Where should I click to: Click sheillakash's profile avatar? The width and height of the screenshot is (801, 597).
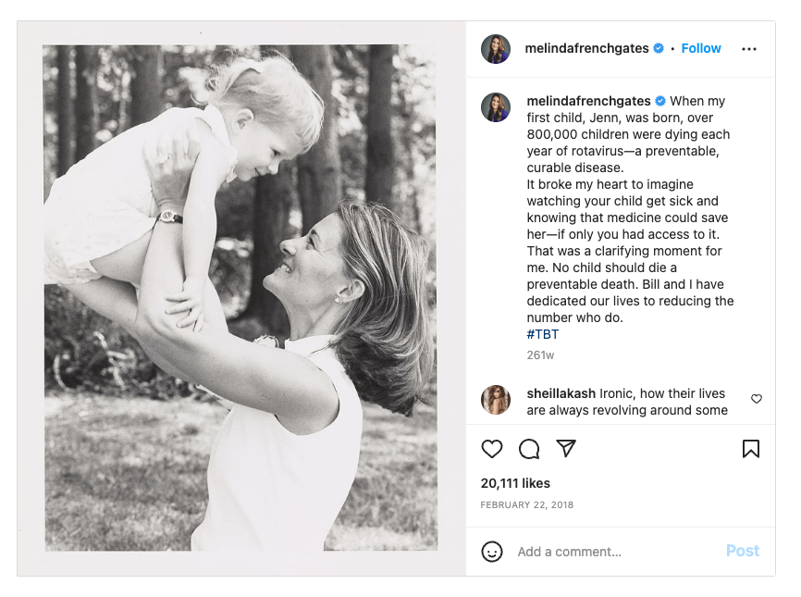(x=496, y=400)
